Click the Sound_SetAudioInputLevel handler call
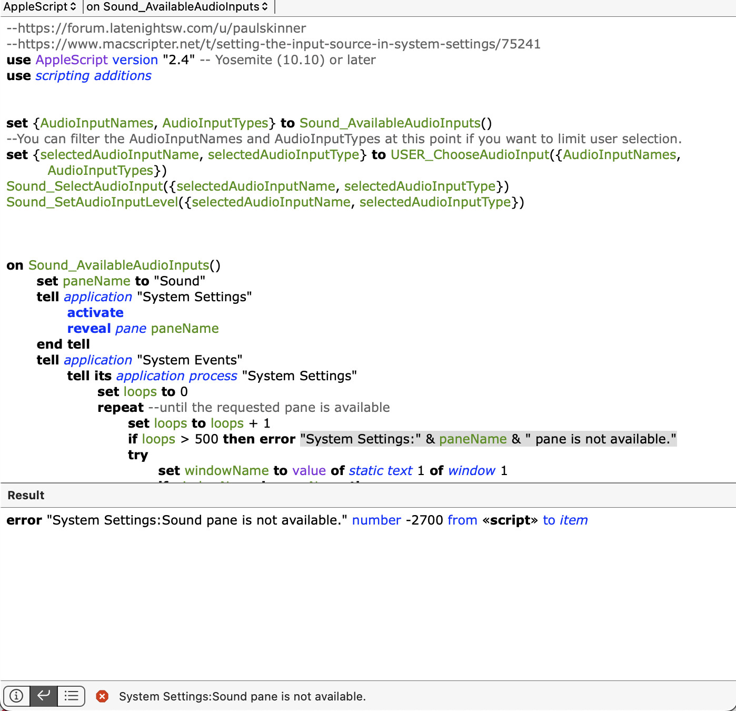 click(x=92, y=202)
